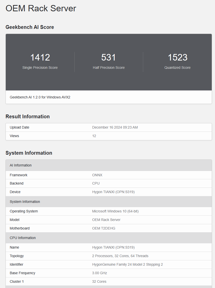Select the Single Precision Score value 1412
This screenshot has width=215, height=288.
(40, 57)
